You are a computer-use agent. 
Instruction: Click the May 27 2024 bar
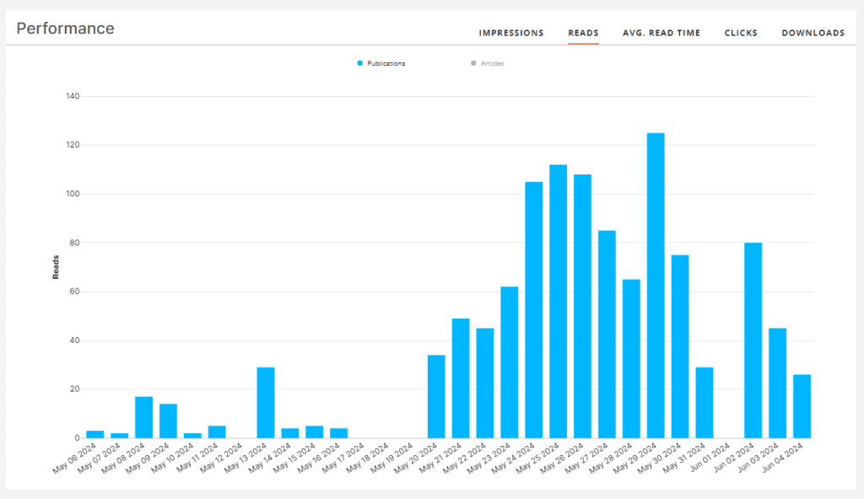pyautogui.click(x=607, y=334)
